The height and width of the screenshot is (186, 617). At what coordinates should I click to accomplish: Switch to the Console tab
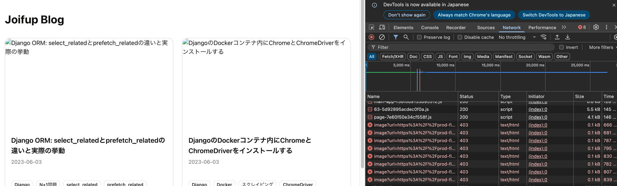[430, 28]
